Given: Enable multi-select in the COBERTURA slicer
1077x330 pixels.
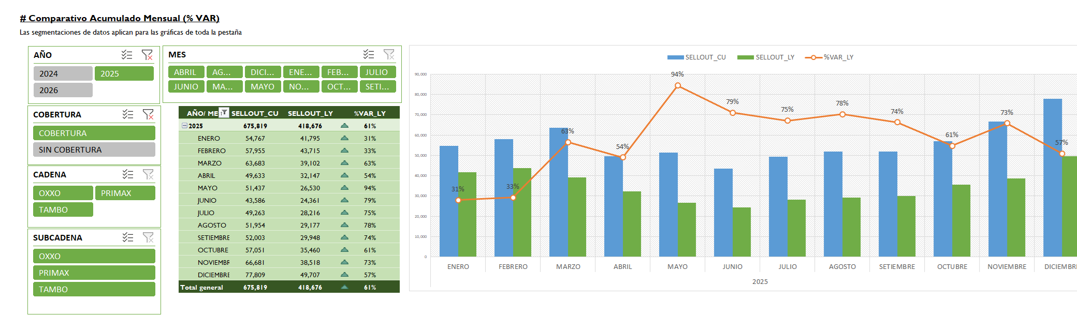Looking at the screenshot, I should (x=128, y=114).
